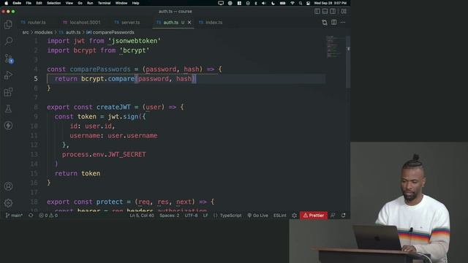Open macOS Control Center icon
The width and height of the screenshot is (468, 263).
309,3
